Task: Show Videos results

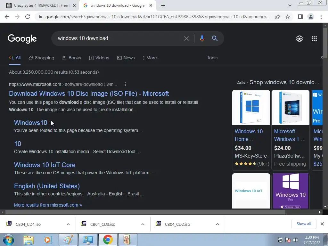Action: tap(99, 58)
